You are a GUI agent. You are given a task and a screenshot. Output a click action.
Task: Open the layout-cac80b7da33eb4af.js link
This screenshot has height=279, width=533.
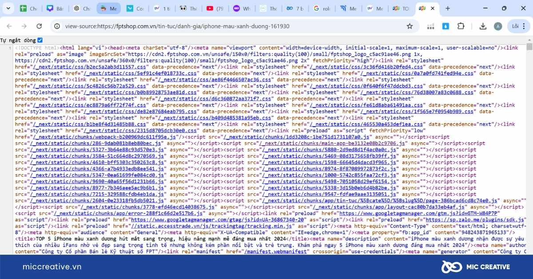pos(389,207)
